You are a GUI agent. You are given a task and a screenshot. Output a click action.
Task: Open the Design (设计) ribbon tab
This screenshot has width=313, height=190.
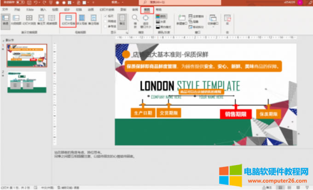click(x=67, y=9)
